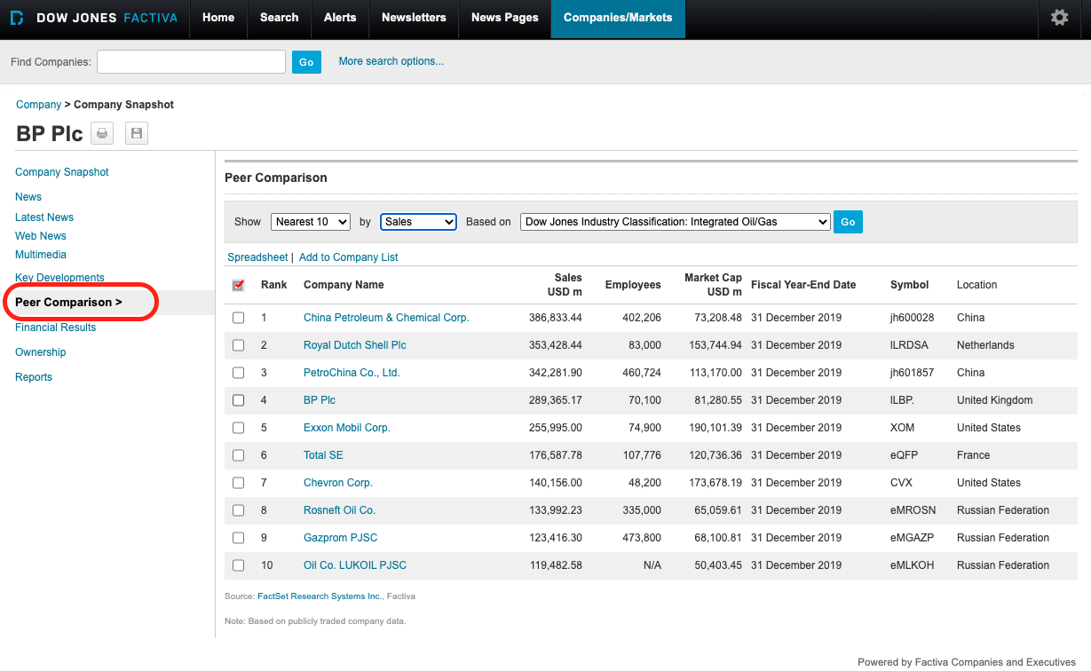Open the Chevron Corp. company link
1091x671 pixels.
337,483
